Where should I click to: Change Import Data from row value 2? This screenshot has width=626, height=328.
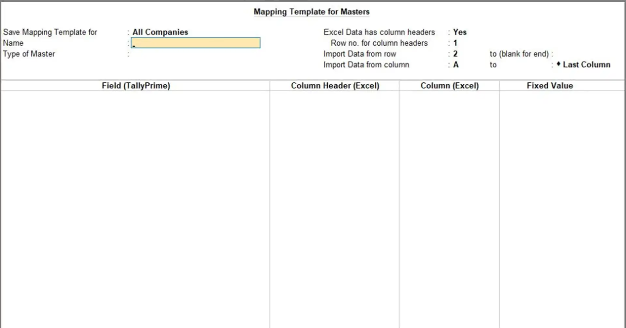455,54
